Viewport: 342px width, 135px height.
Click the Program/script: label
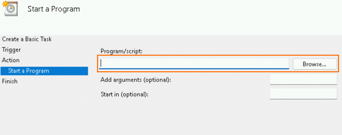(x=121, y=51)
